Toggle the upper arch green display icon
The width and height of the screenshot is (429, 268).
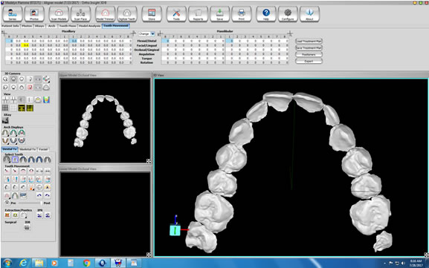[13, 133]
